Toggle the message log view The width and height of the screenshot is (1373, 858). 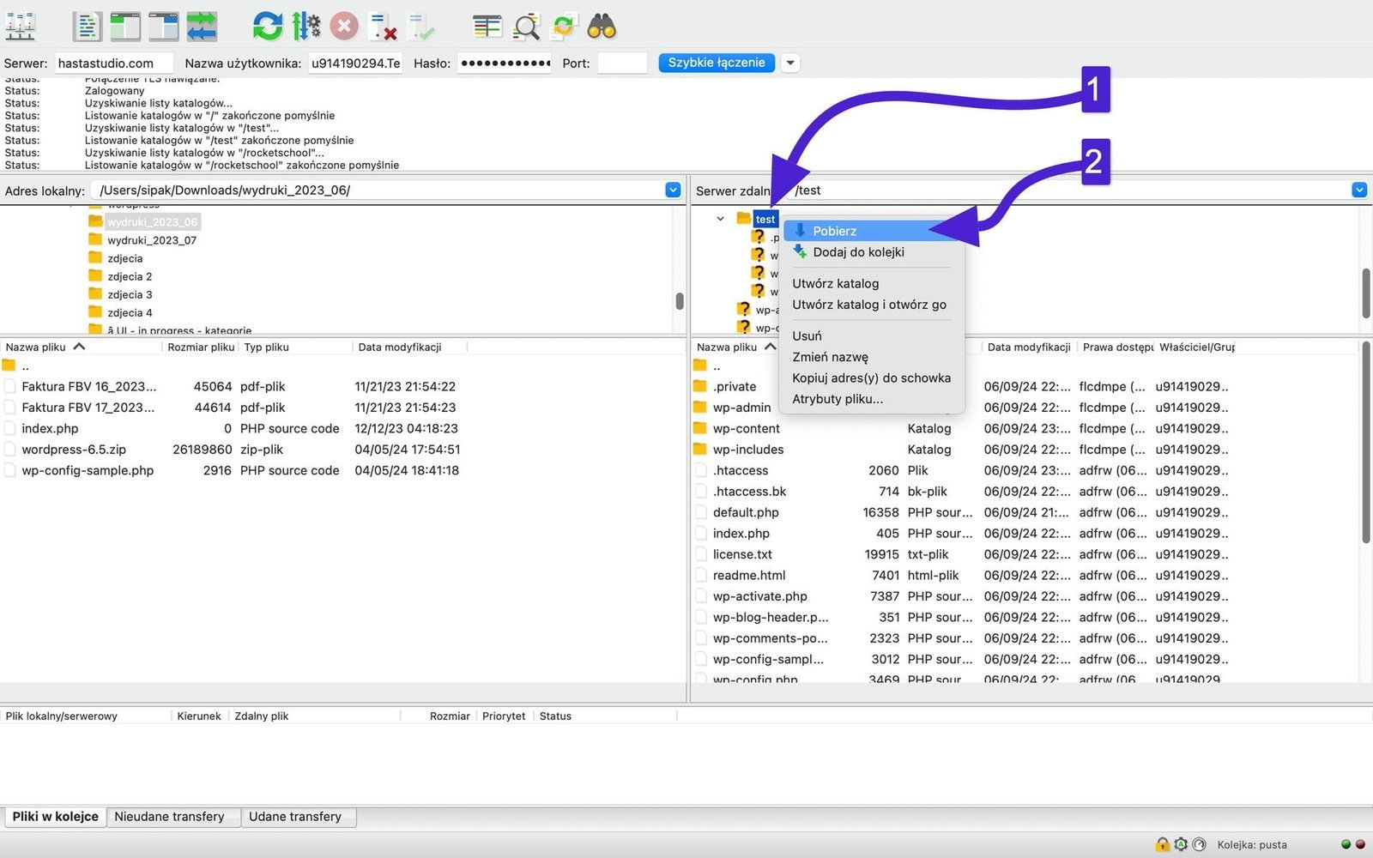pyautogui.click(x=87, y=27)
